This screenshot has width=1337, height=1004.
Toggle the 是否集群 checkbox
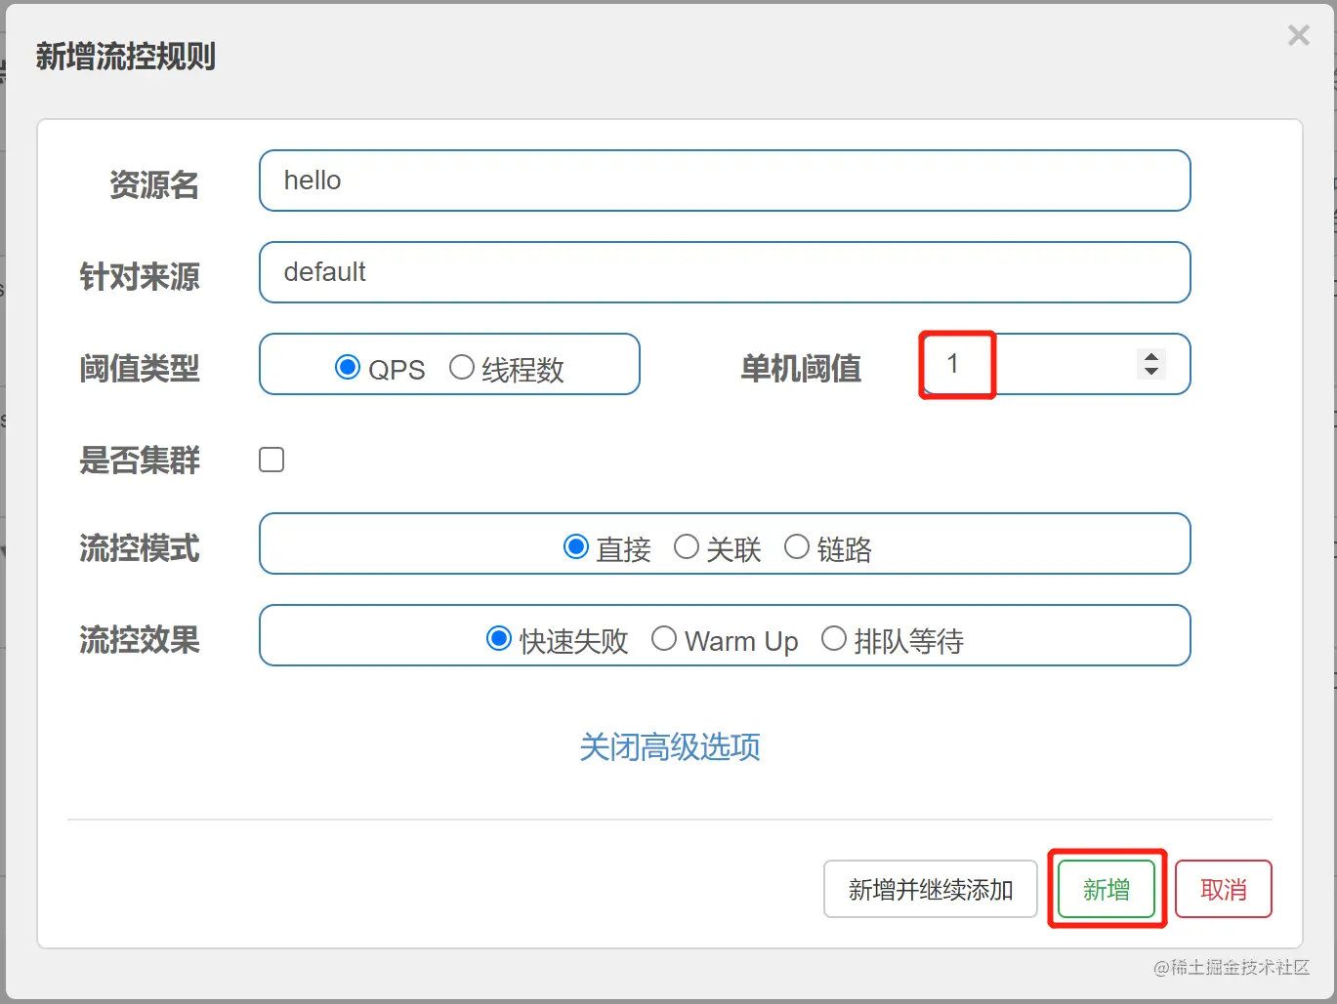coord(272,460)
